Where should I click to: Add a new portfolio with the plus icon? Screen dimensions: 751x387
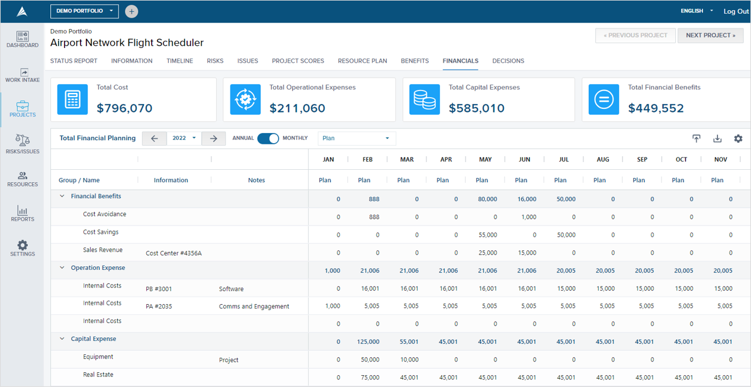pos(131,11)
